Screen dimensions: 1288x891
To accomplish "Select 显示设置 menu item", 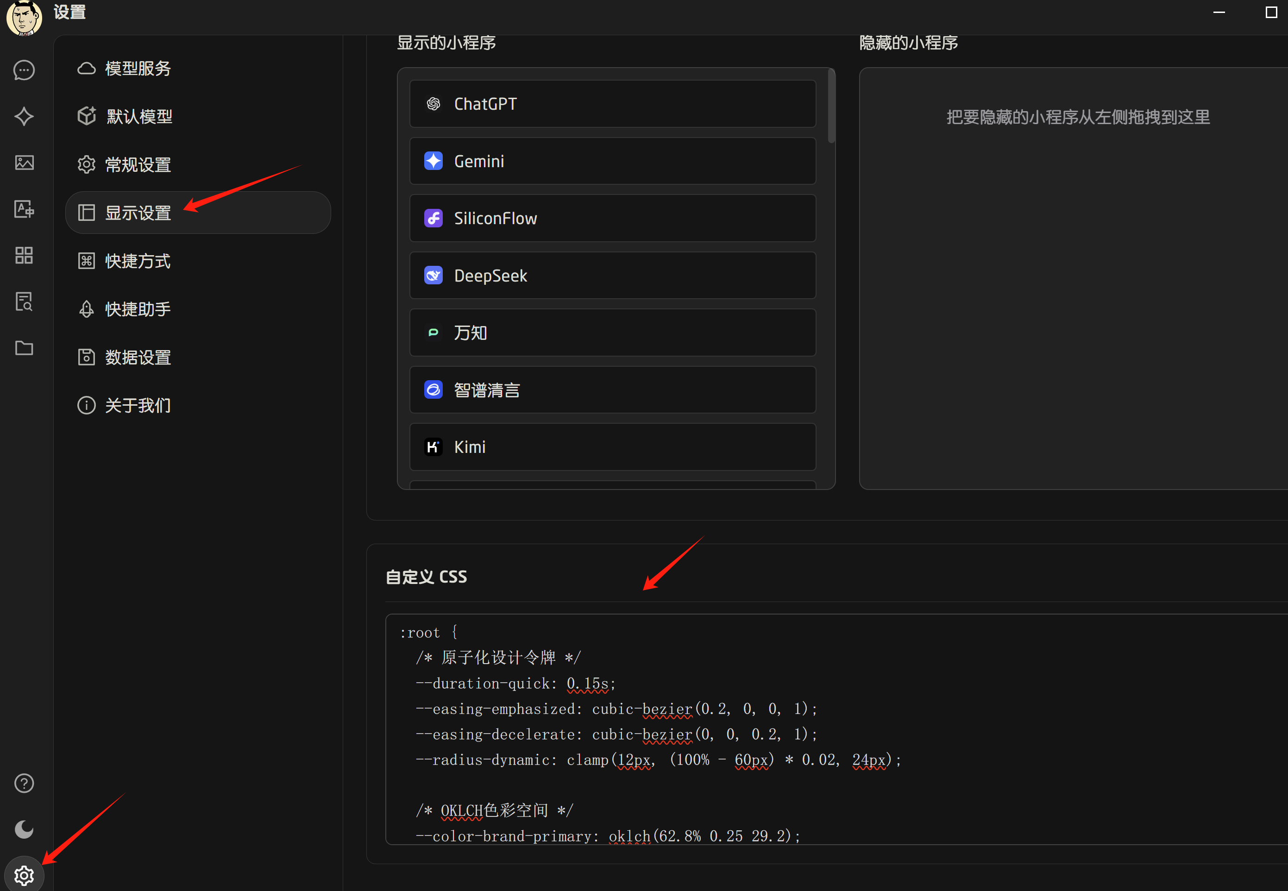I will click(x=198, y=213).
